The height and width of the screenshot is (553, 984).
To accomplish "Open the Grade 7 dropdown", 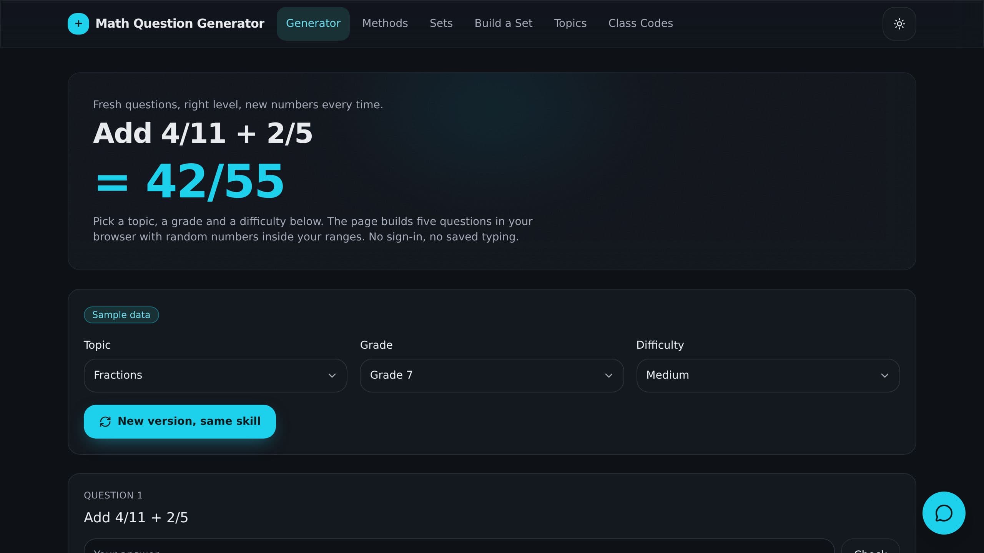I will (x=492, y=375).
